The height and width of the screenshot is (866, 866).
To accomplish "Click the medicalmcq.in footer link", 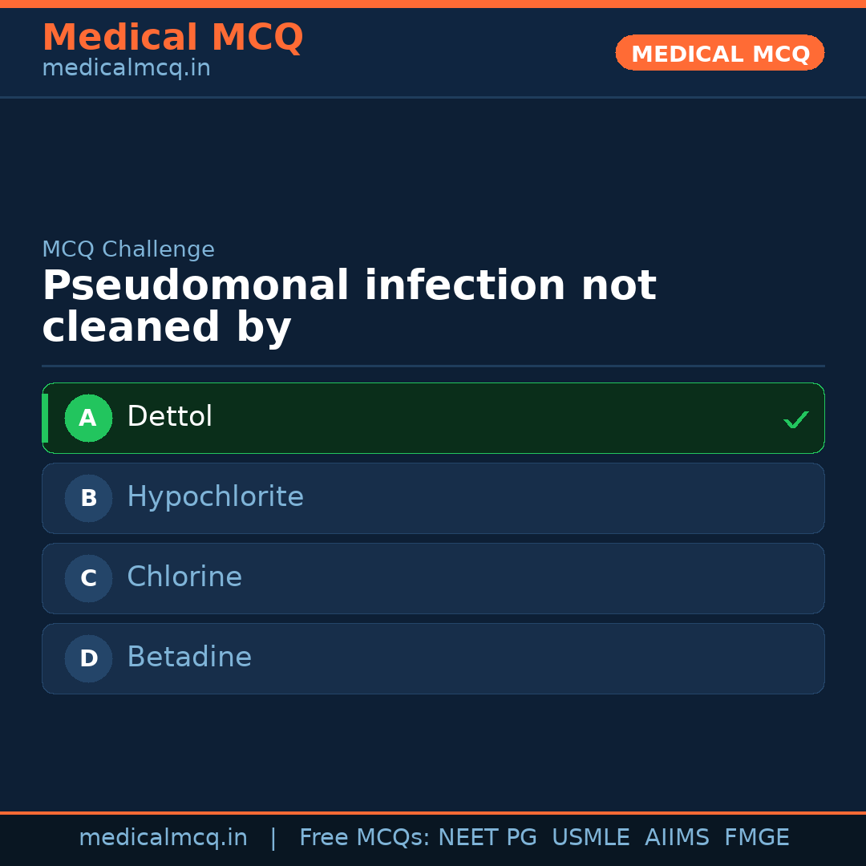I will (x=164, y=837).
